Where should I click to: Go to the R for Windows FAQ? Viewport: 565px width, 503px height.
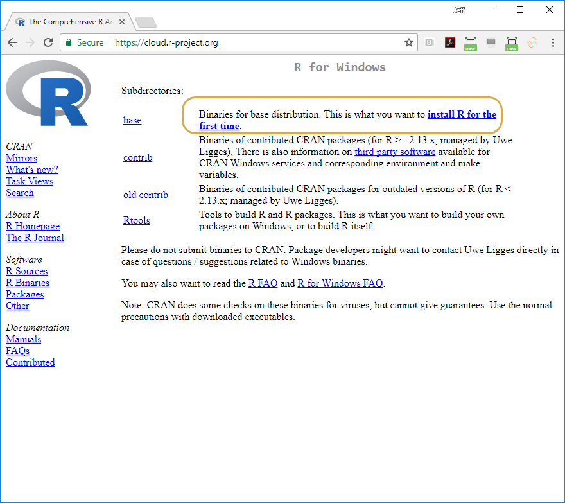pos(340,283)
